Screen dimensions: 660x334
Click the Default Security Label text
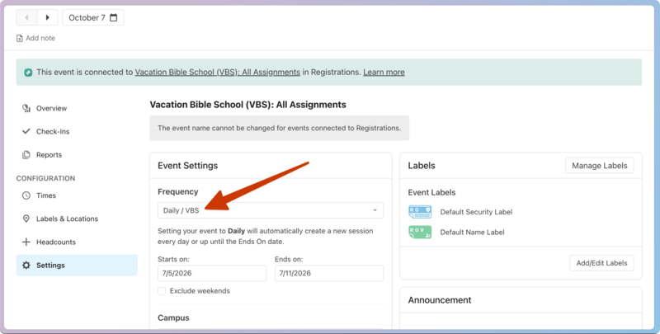coord(476,212)
